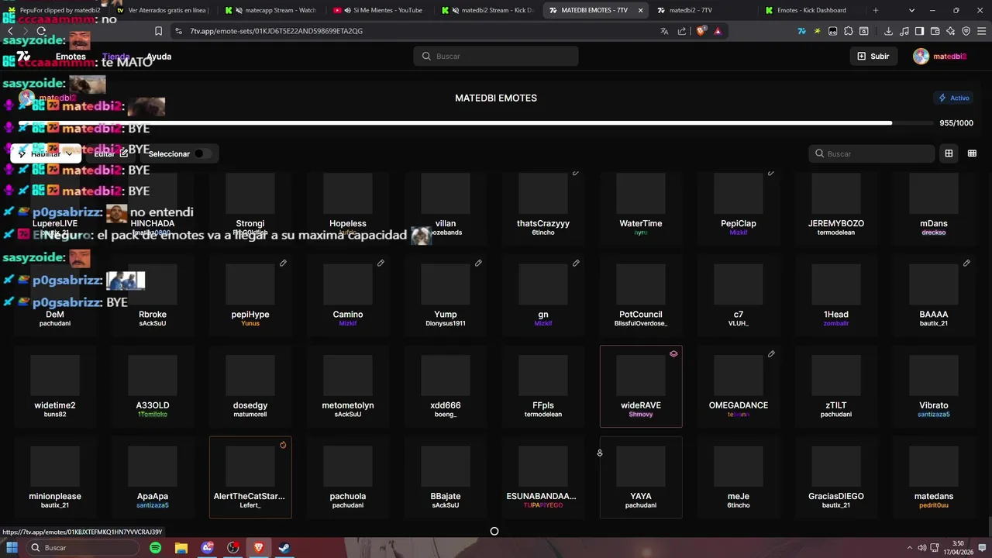Click the flame icon on AlertTheCatStar emote
Viewport: 992px width, 558px height.
(x=283, y=445)
